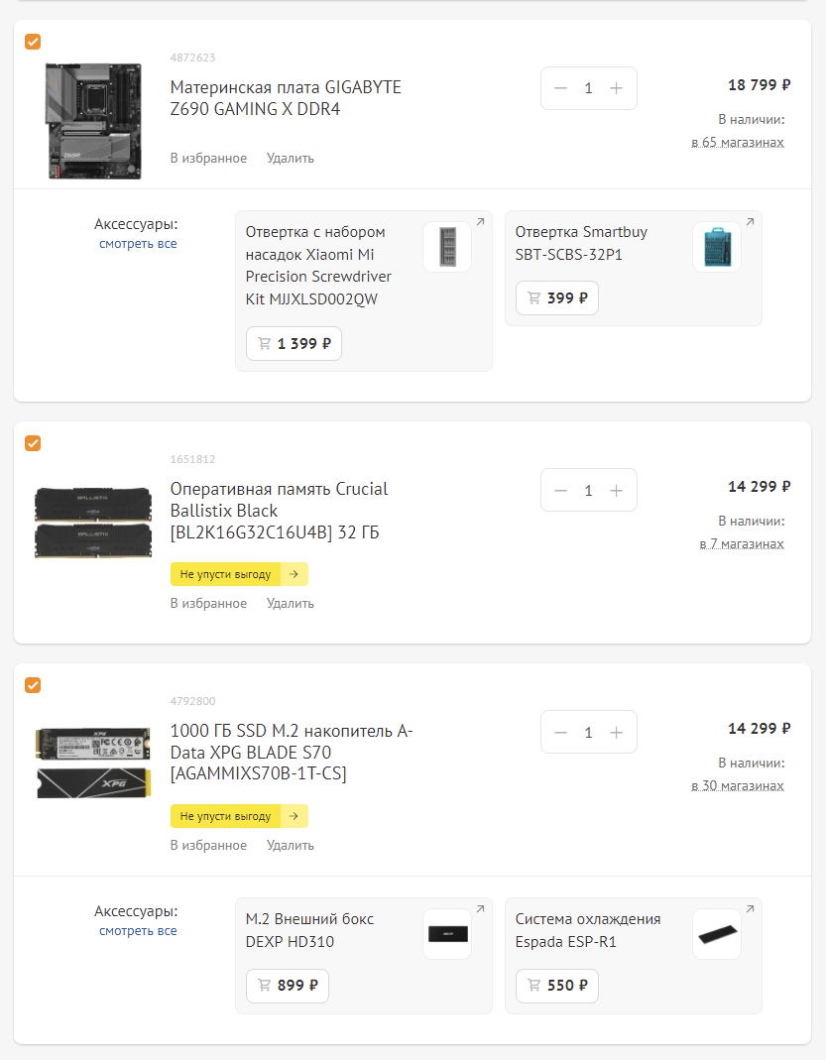
Task: Click the arrow on M.2 Внешний бокс DEXP HD310 card
Action: (x=480, y=907)
